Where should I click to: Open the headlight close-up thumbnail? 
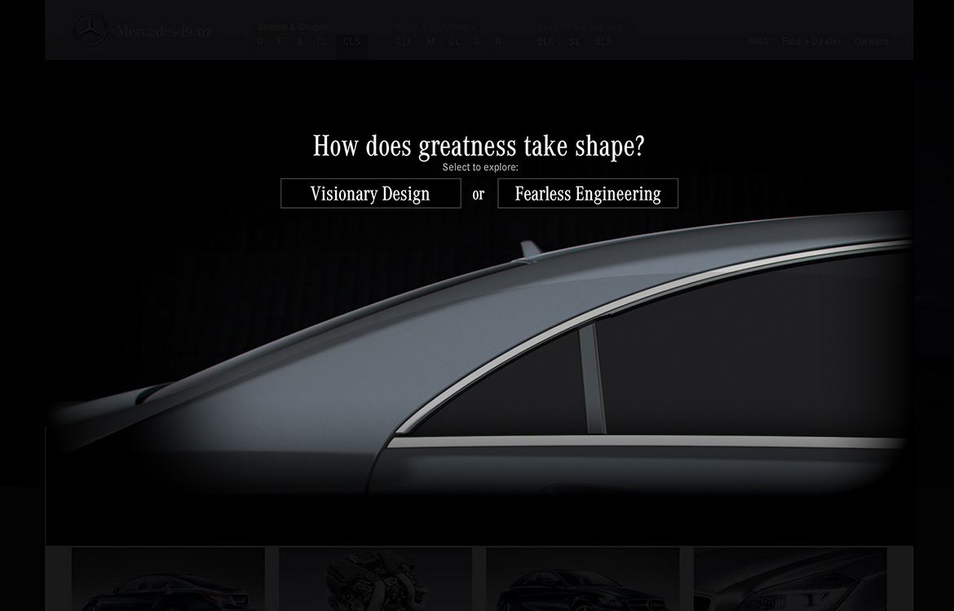pos(790,578)
